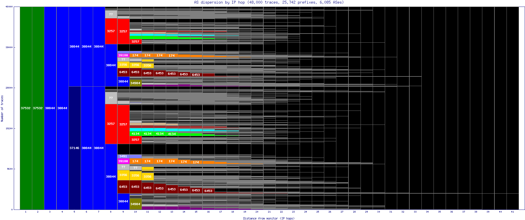Select the green 4134 block at hop 12

tap(160, 134)
